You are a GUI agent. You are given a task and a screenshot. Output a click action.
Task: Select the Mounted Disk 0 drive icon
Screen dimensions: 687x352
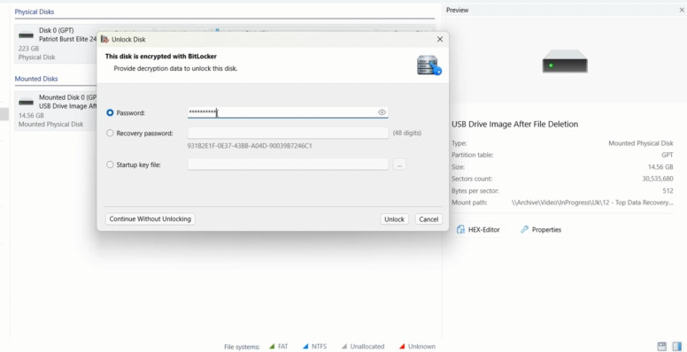coord(27,103)
